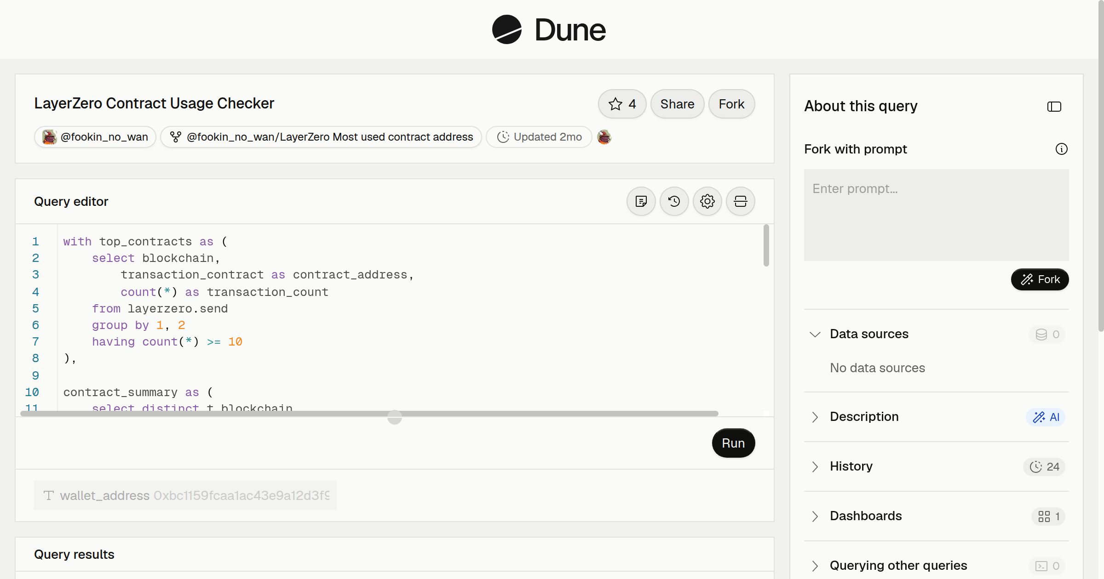Viewport: 1104px width, 579px height.
Task: Run the query with the Run button
Action: click(x=733, y=443)
